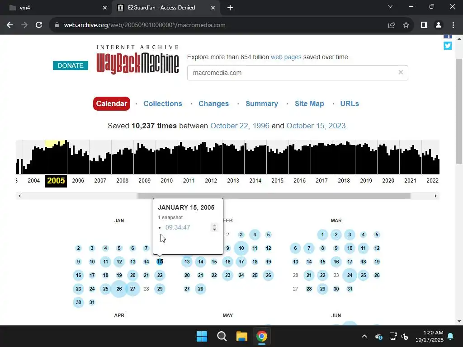The height and width of the screenshot is (347, 463).
Task: Click the browser back arrow
Action: pyautogui.click(x=10, y=25)
